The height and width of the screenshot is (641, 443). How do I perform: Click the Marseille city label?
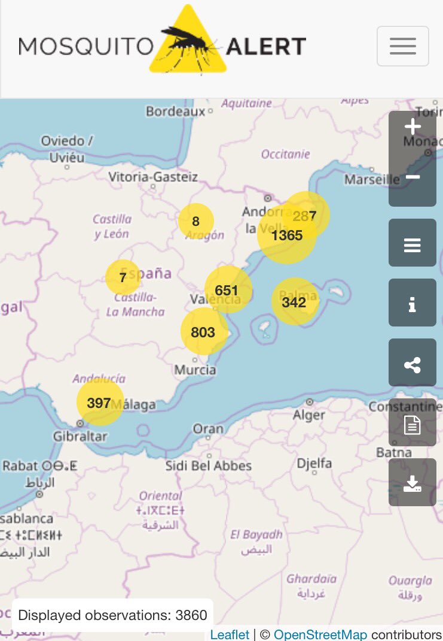coord(372,179)
